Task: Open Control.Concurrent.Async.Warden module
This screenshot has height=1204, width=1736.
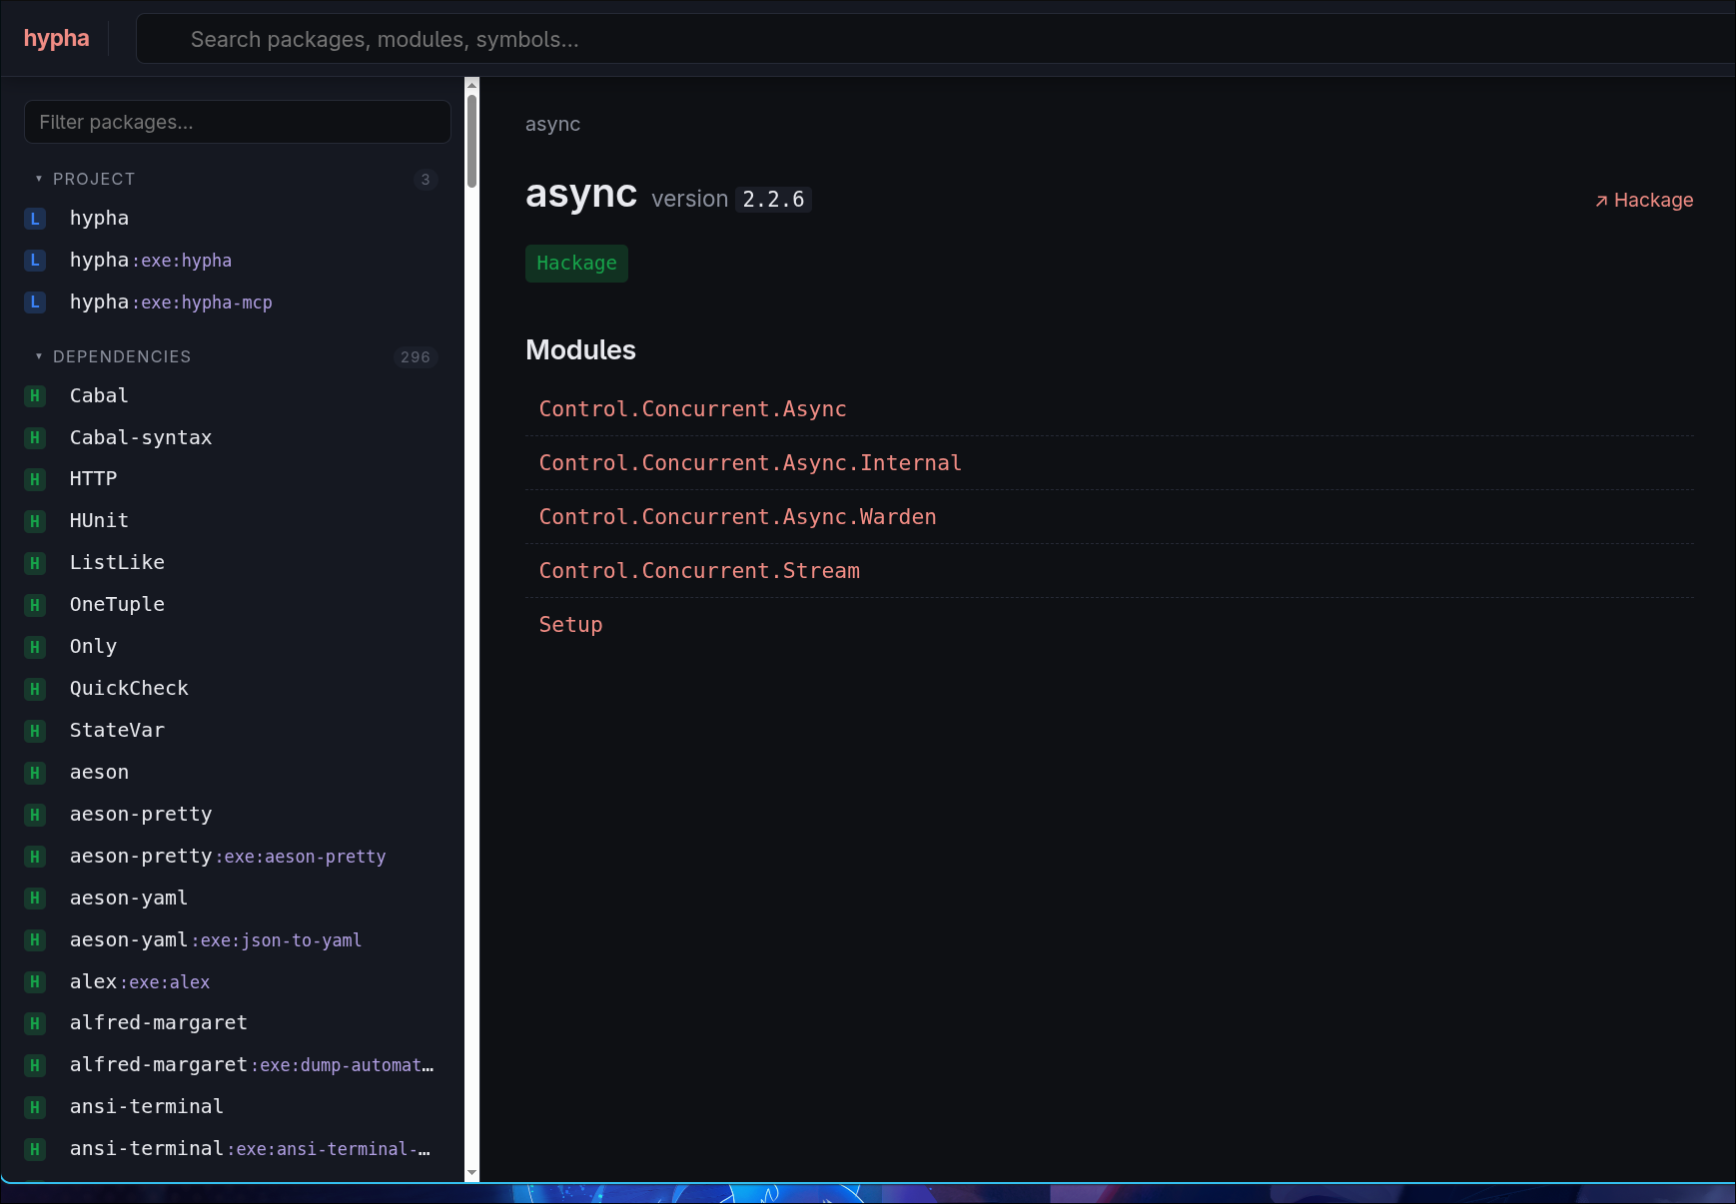Action: pyautogui.click(x=737, y=517)
